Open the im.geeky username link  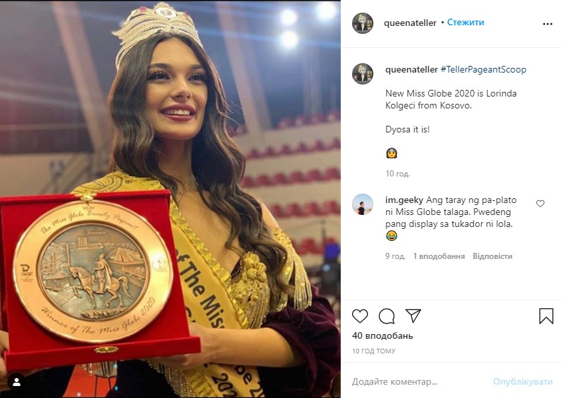405,200
